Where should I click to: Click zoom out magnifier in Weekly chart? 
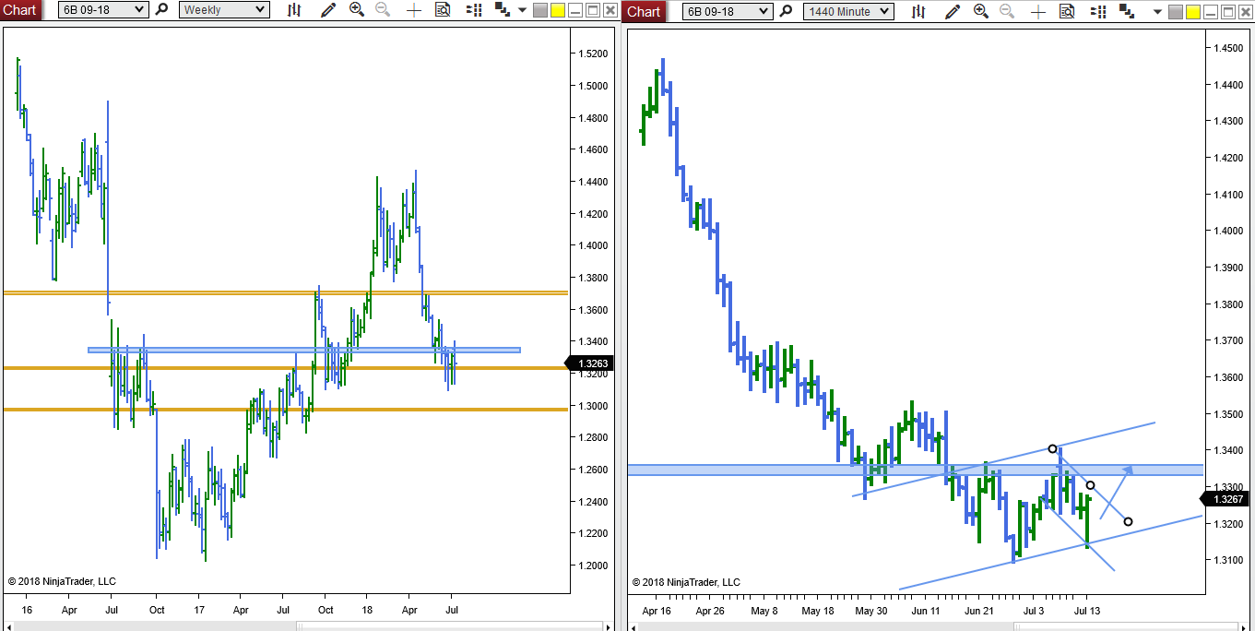[383, 10]
